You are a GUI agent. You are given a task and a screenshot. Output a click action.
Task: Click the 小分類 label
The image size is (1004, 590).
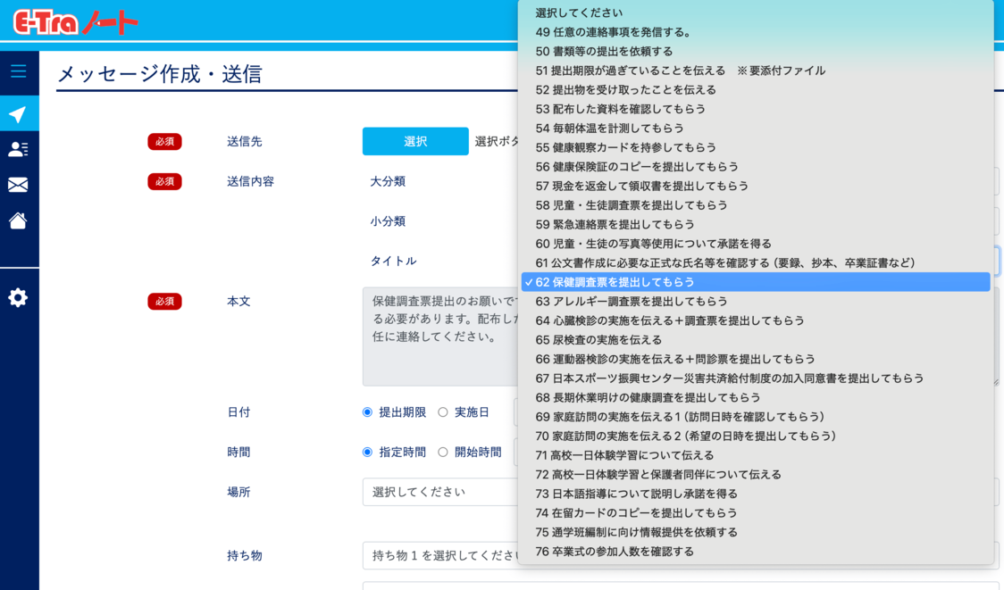(x=388, y=220)
